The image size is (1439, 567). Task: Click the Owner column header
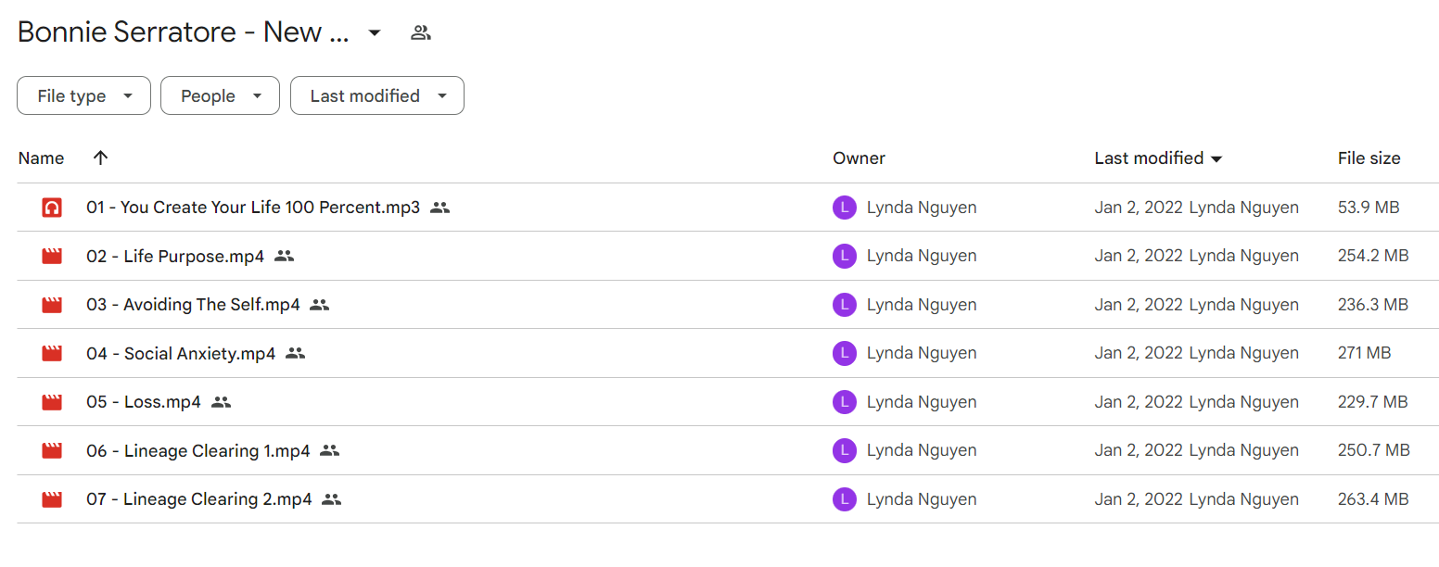coord(859,158)
